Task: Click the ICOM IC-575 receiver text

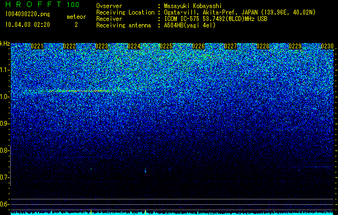Action: [215, 19]
